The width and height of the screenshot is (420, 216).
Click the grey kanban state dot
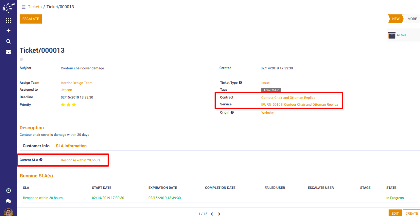pyautogui.click(x=21, y=59)
